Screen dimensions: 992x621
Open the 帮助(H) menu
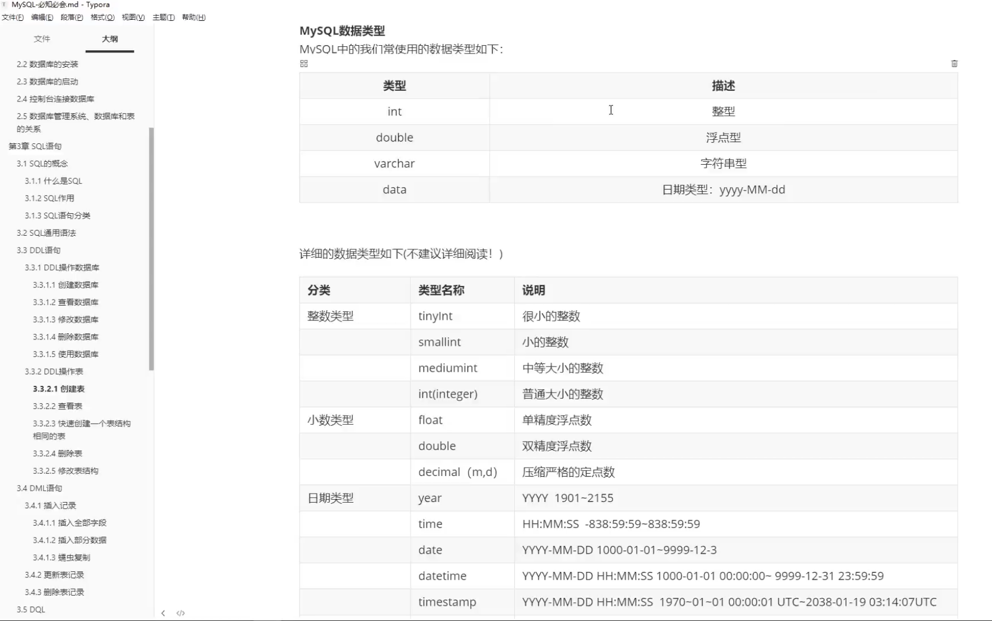coord(193,17)
